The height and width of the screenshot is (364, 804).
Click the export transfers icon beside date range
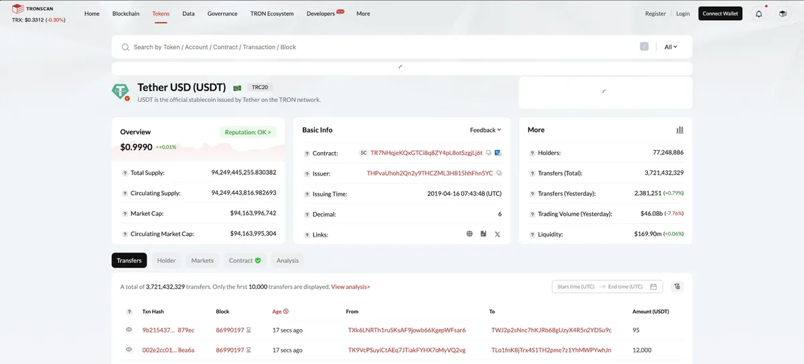(677, 287)
